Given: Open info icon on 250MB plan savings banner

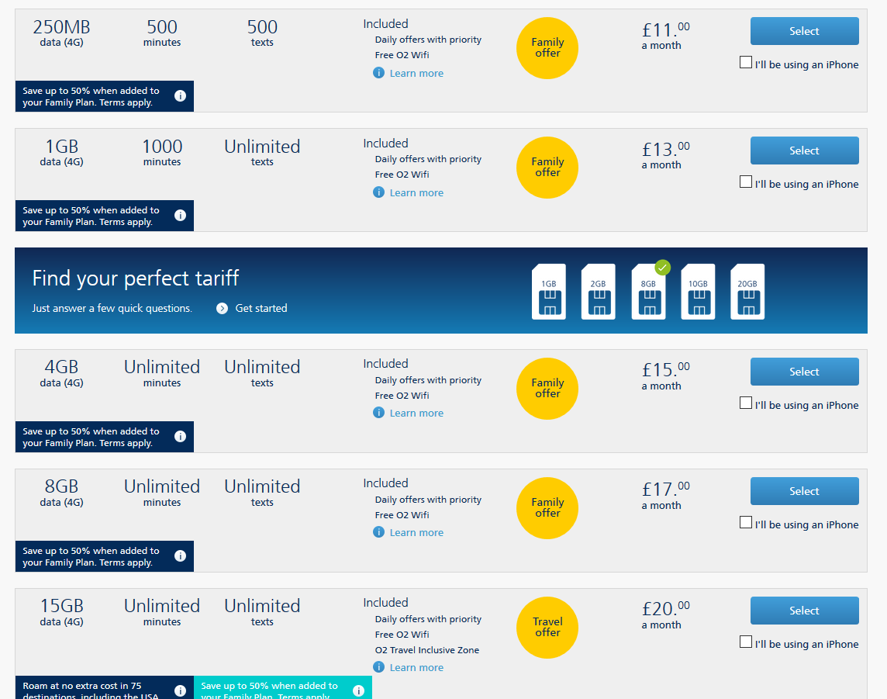Looking at the screenshot, I should pyautogui.click(x=180, y=96).
